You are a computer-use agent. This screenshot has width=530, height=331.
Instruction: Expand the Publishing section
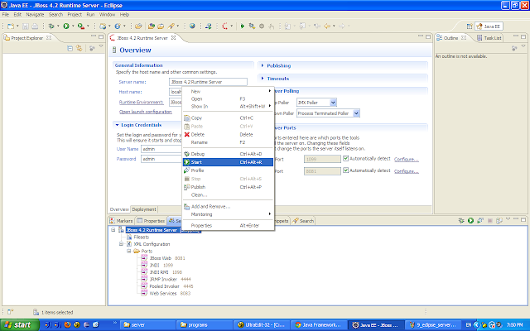click(263, 65)
